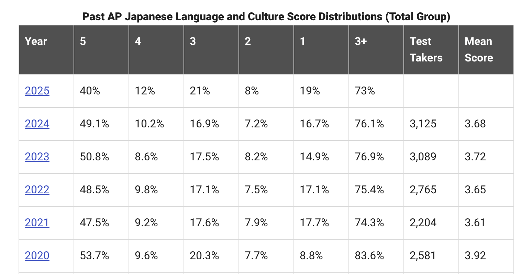Select the 3,125 test takers cell

tap(431, 124)
